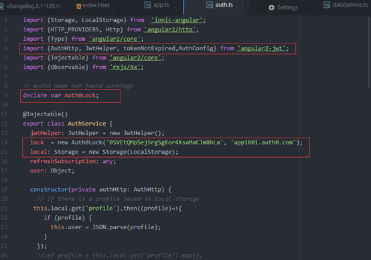
Task: Follow the 'angular2/http' import path
Action: pos(170,29)
